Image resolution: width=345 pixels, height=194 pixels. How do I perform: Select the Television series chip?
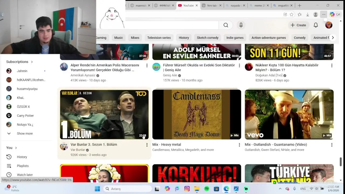point(159,38)
